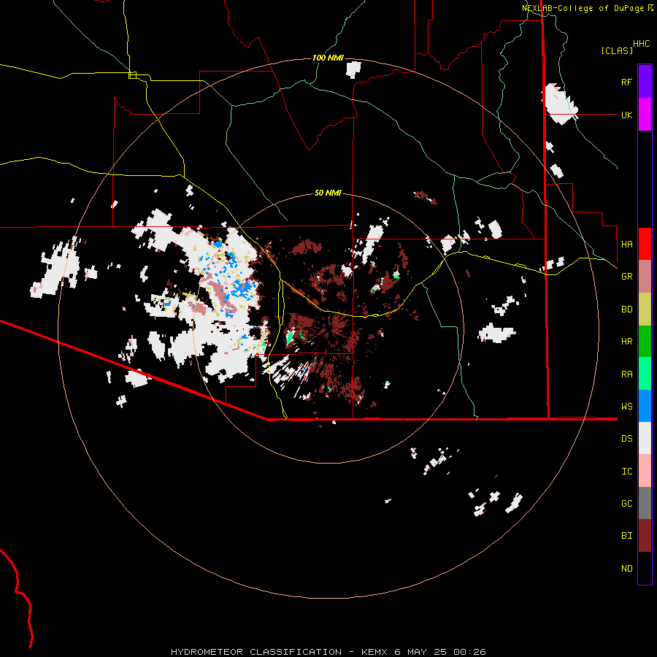Click the 'RF' legend label
Viewport: 657px width, 657px height.
pos(626,82)
